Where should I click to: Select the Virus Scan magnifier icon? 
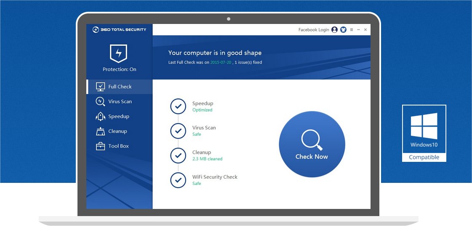pos(101,102)
